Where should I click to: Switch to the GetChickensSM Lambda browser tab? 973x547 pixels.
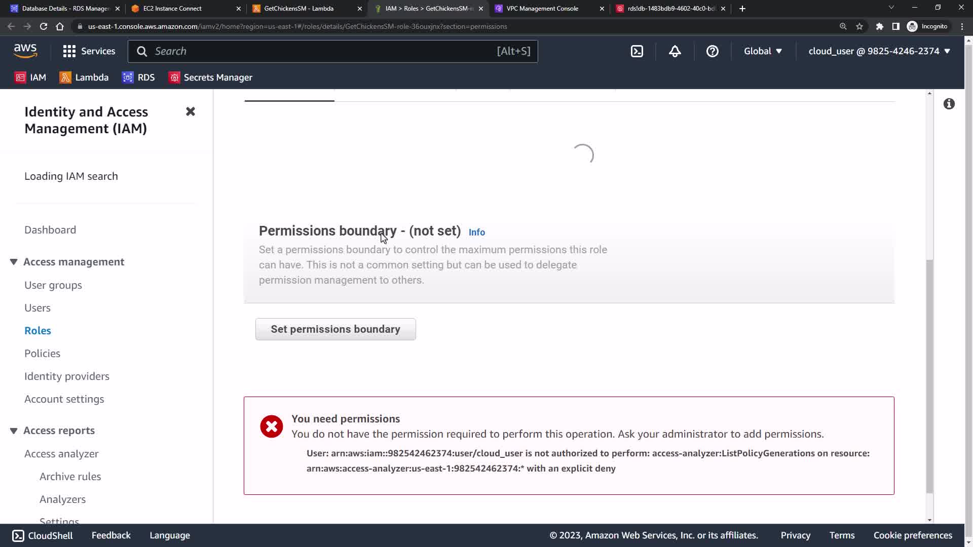click(299, 9)
